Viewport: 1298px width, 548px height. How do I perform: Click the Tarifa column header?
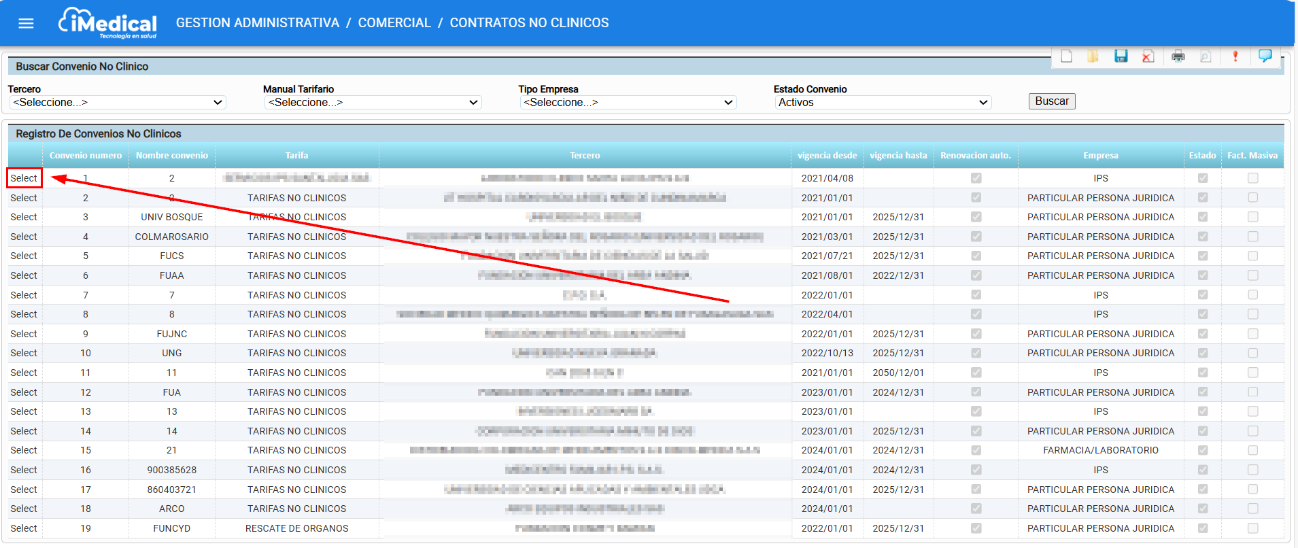[296, 156]
